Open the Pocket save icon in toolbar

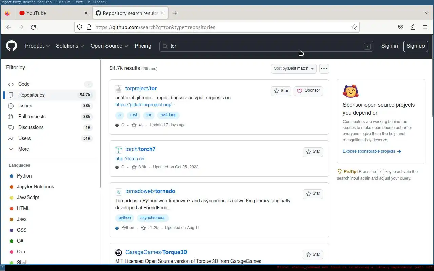tap(401, 27)
